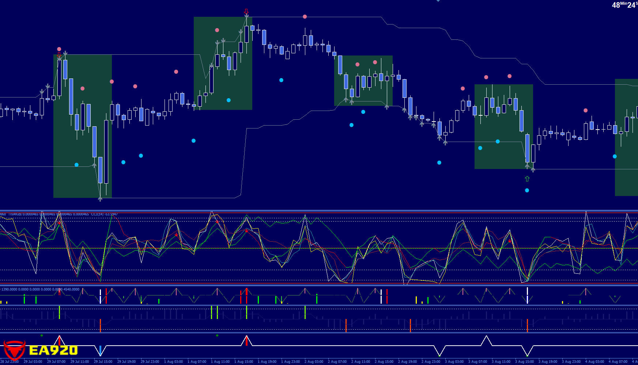The height and width of the screenshot is (365, 638).
Task: Click the red sell arrow above the highest candle
Action: point(246,11)
